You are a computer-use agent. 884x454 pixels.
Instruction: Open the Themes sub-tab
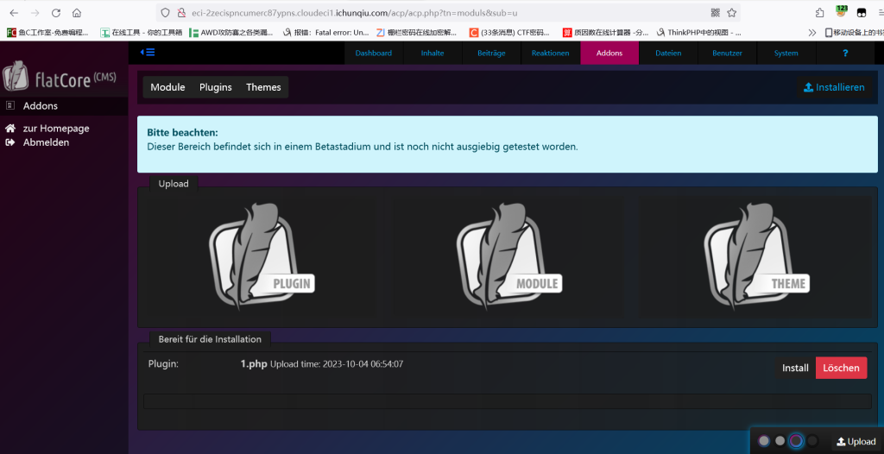point(263,87)
